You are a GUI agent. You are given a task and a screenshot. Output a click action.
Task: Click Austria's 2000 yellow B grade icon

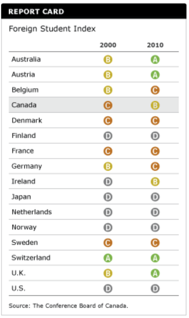pos(108,75)
